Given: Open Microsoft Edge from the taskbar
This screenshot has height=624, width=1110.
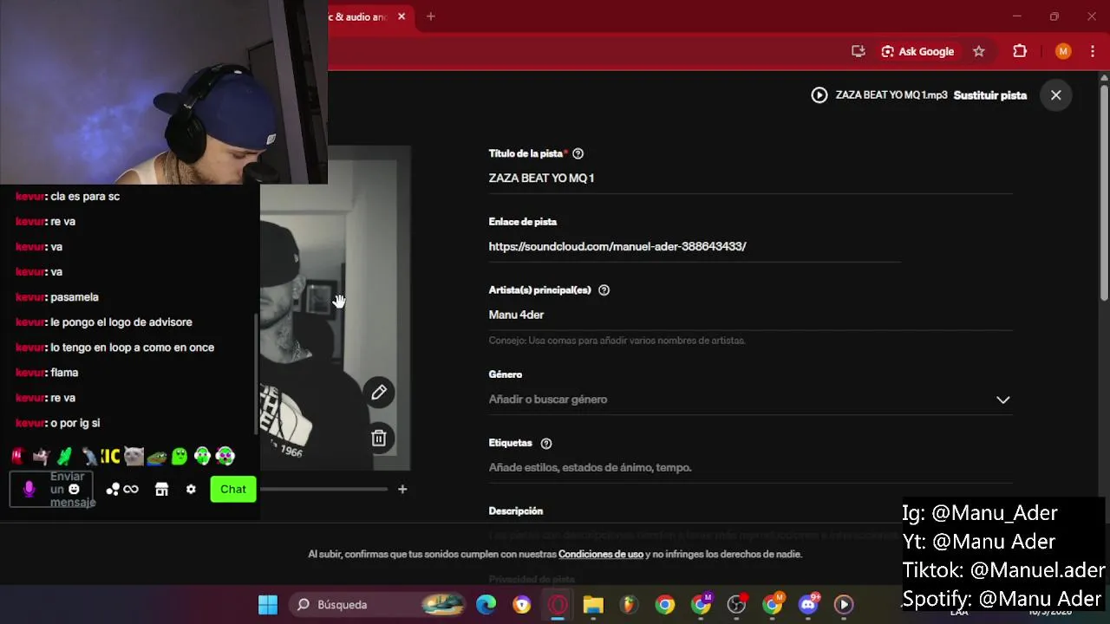Looking at the screenshot, I should (486, 604).
